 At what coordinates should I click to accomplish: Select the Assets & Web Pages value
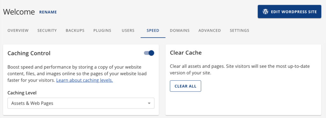[32, 103]
